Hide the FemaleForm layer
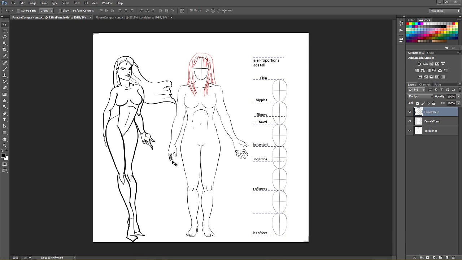Image resolution: width=462 pixels, height=260 pixels. (410, 121)
